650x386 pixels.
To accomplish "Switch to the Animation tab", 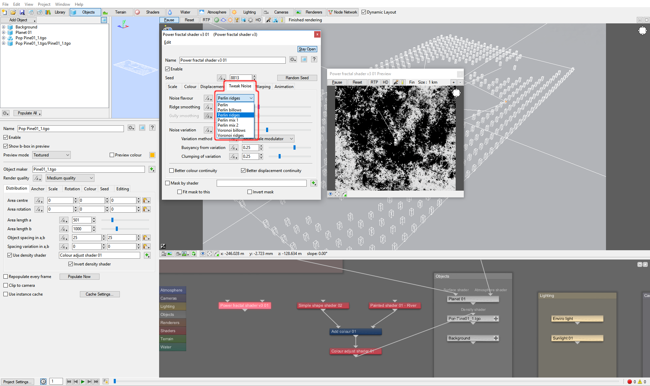I will coord(284,87).
